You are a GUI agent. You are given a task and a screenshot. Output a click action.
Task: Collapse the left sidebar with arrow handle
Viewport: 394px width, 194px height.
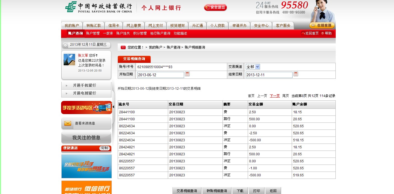(x=113, y=107)
